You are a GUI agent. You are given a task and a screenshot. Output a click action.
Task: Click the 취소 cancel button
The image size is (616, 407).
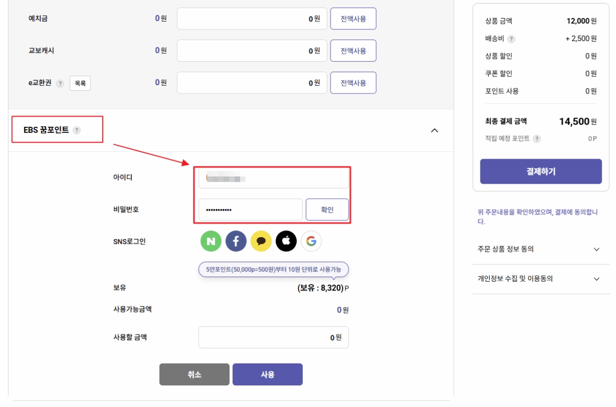coord(194,374)
